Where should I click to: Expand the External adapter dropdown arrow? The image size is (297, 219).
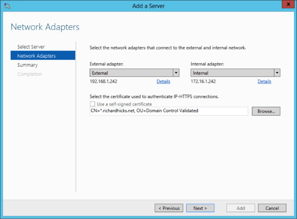click(x=176, y=73)
